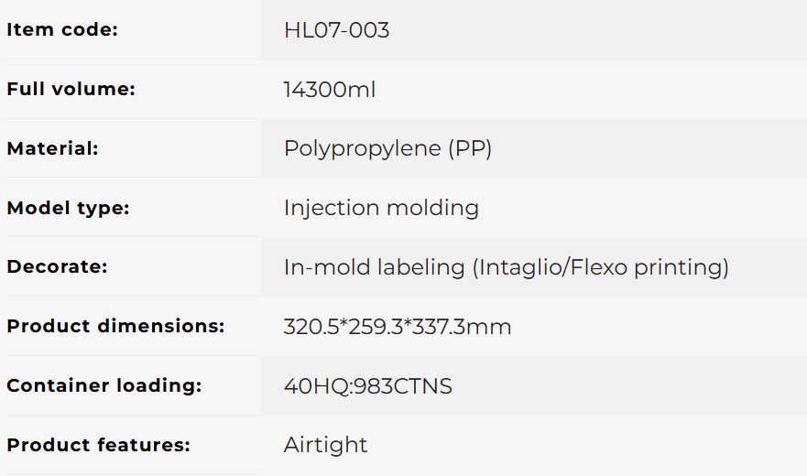Viewport: 807px width, 476px height.
Task: Click the word Polypropylene
Action: pyautogui.click(x=362, y=148)
